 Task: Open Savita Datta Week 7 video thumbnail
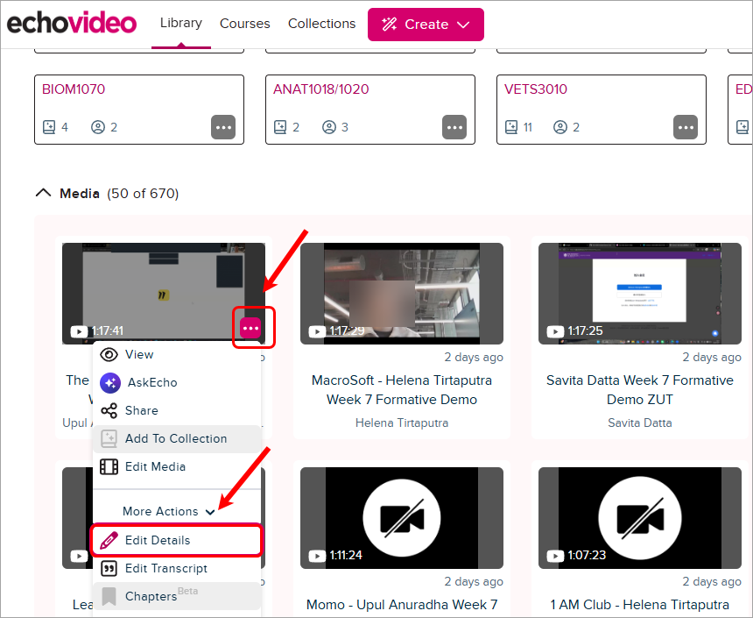click(640, 294)
